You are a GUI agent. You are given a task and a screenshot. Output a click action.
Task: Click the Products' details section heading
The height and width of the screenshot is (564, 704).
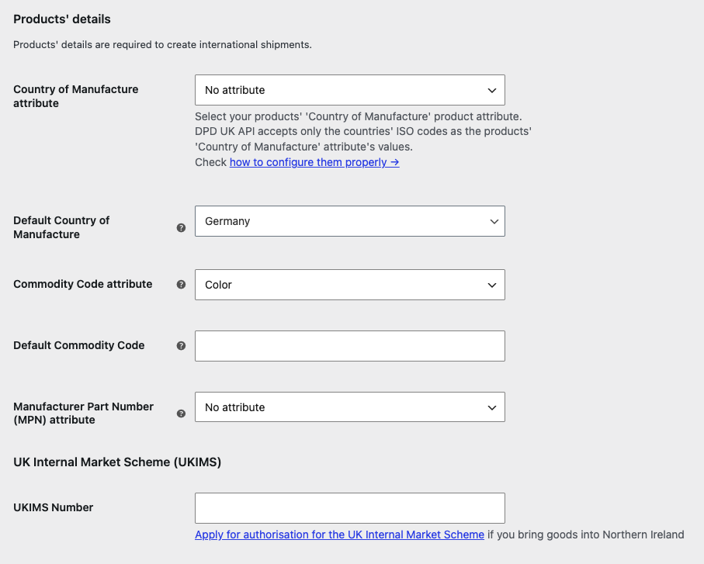tap(62, 19)
